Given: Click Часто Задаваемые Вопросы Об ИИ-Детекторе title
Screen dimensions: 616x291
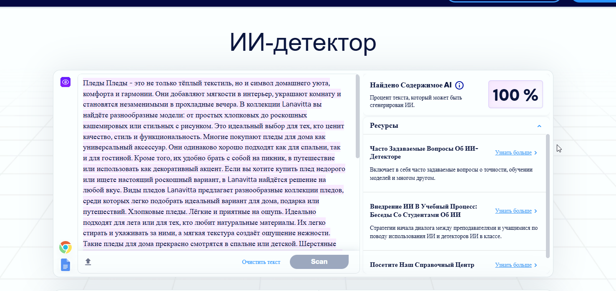Looking at the screenshot, I should (x=424, y=153).
